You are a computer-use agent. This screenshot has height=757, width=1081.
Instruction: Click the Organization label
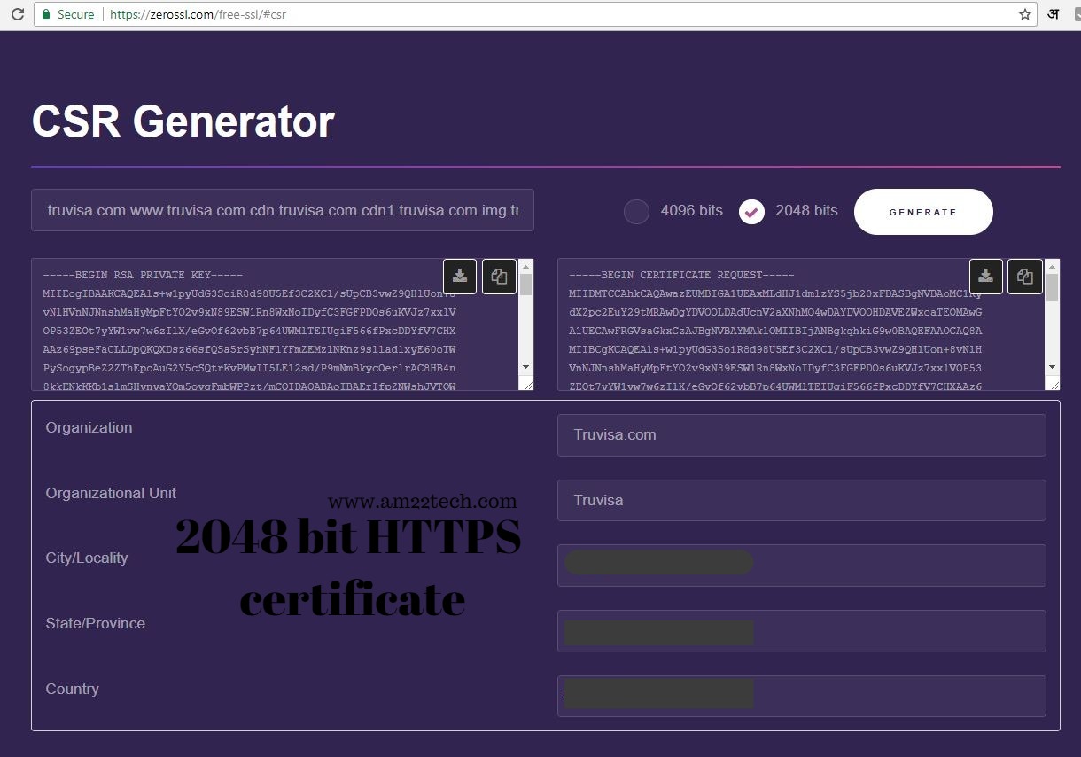click(89, 427)
